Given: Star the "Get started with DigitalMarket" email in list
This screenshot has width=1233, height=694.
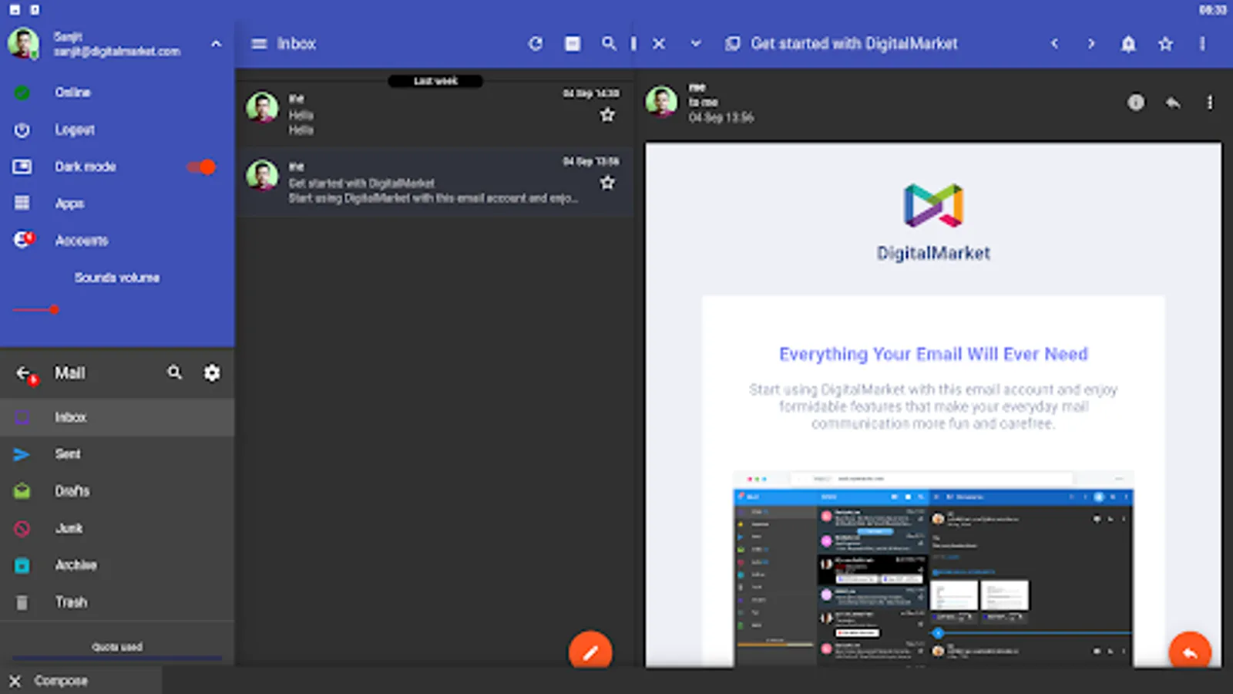Looking at the screenshot, I should [x=607, y=183].
